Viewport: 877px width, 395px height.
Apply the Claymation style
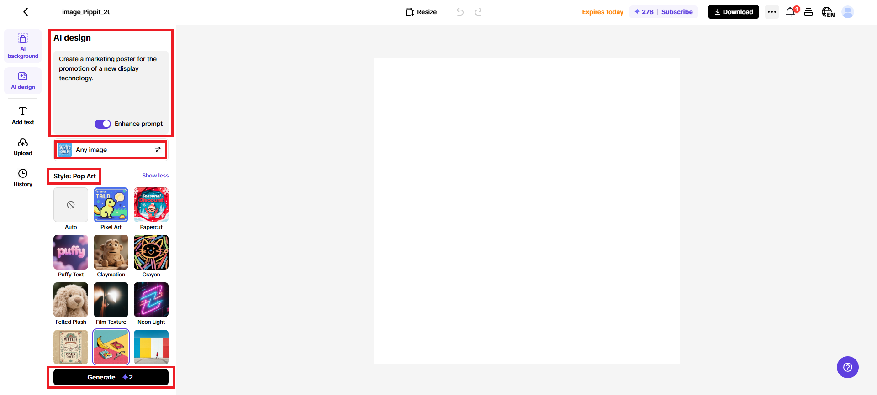pos(111,252)
